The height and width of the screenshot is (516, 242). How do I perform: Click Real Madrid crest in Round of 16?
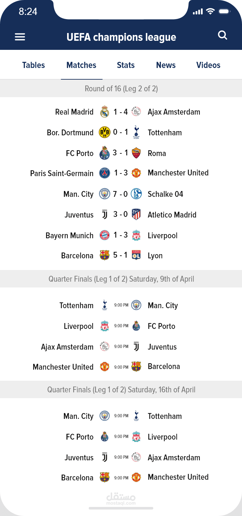(105, 112)
